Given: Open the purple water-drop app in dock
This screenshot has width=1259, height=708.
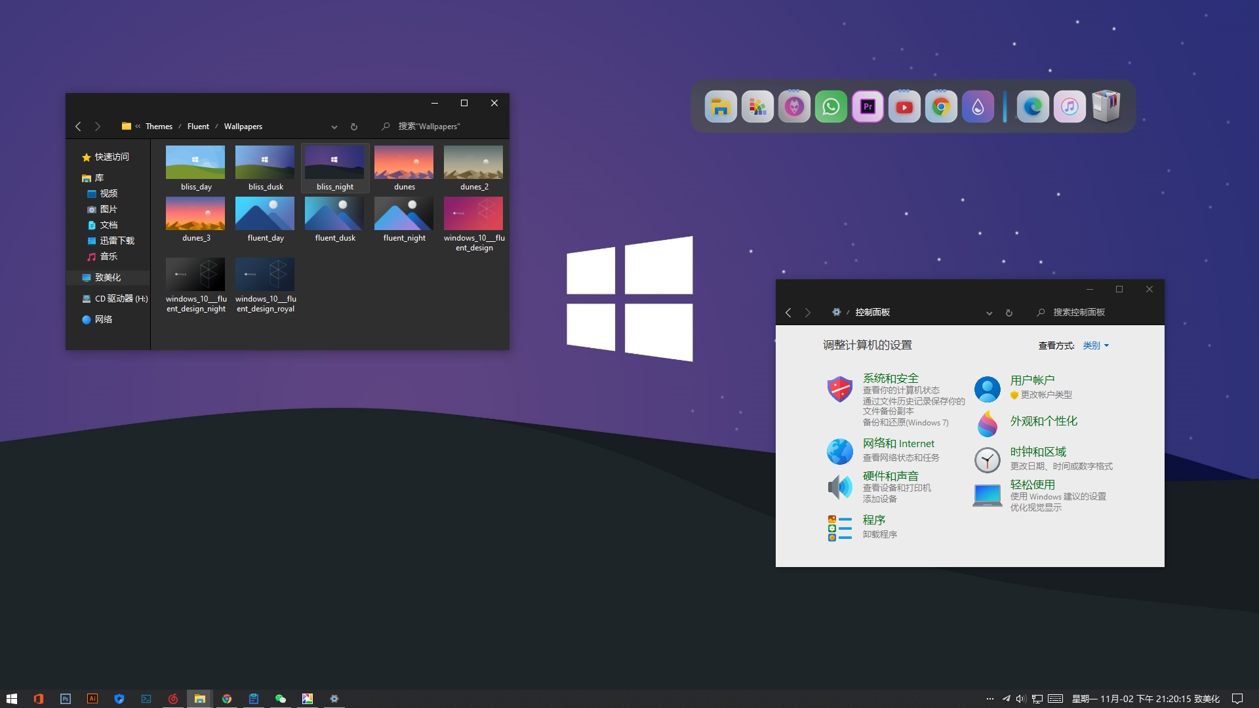Looking at the screenshot, I should [978, 107].
